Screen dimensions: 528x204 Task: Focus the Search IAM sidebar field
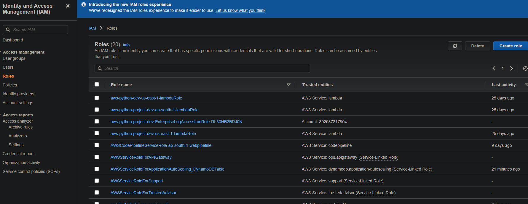click(x=35, y=30)
